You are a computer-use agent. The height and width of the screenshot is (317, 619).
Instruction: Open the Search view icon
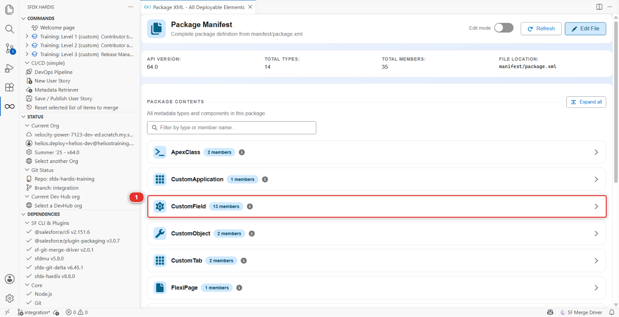(10, 29)
